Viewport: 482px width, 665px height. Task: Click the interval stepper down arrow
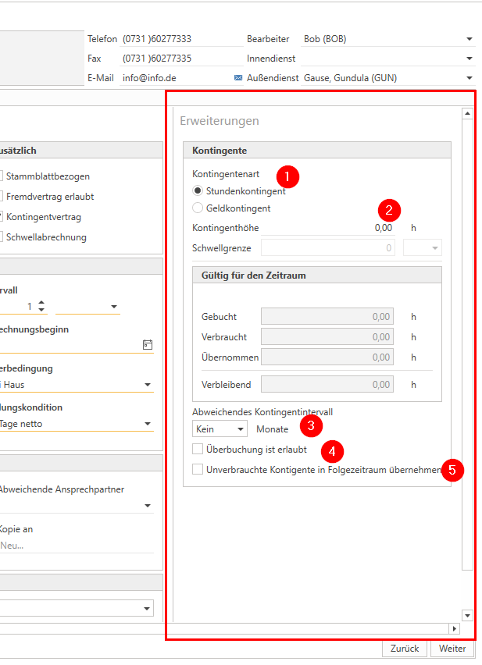[41, 311]
